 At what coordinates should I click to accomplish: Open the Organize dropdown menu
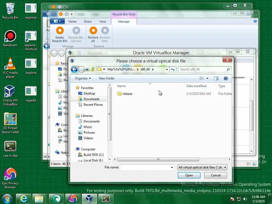(83, 78)
